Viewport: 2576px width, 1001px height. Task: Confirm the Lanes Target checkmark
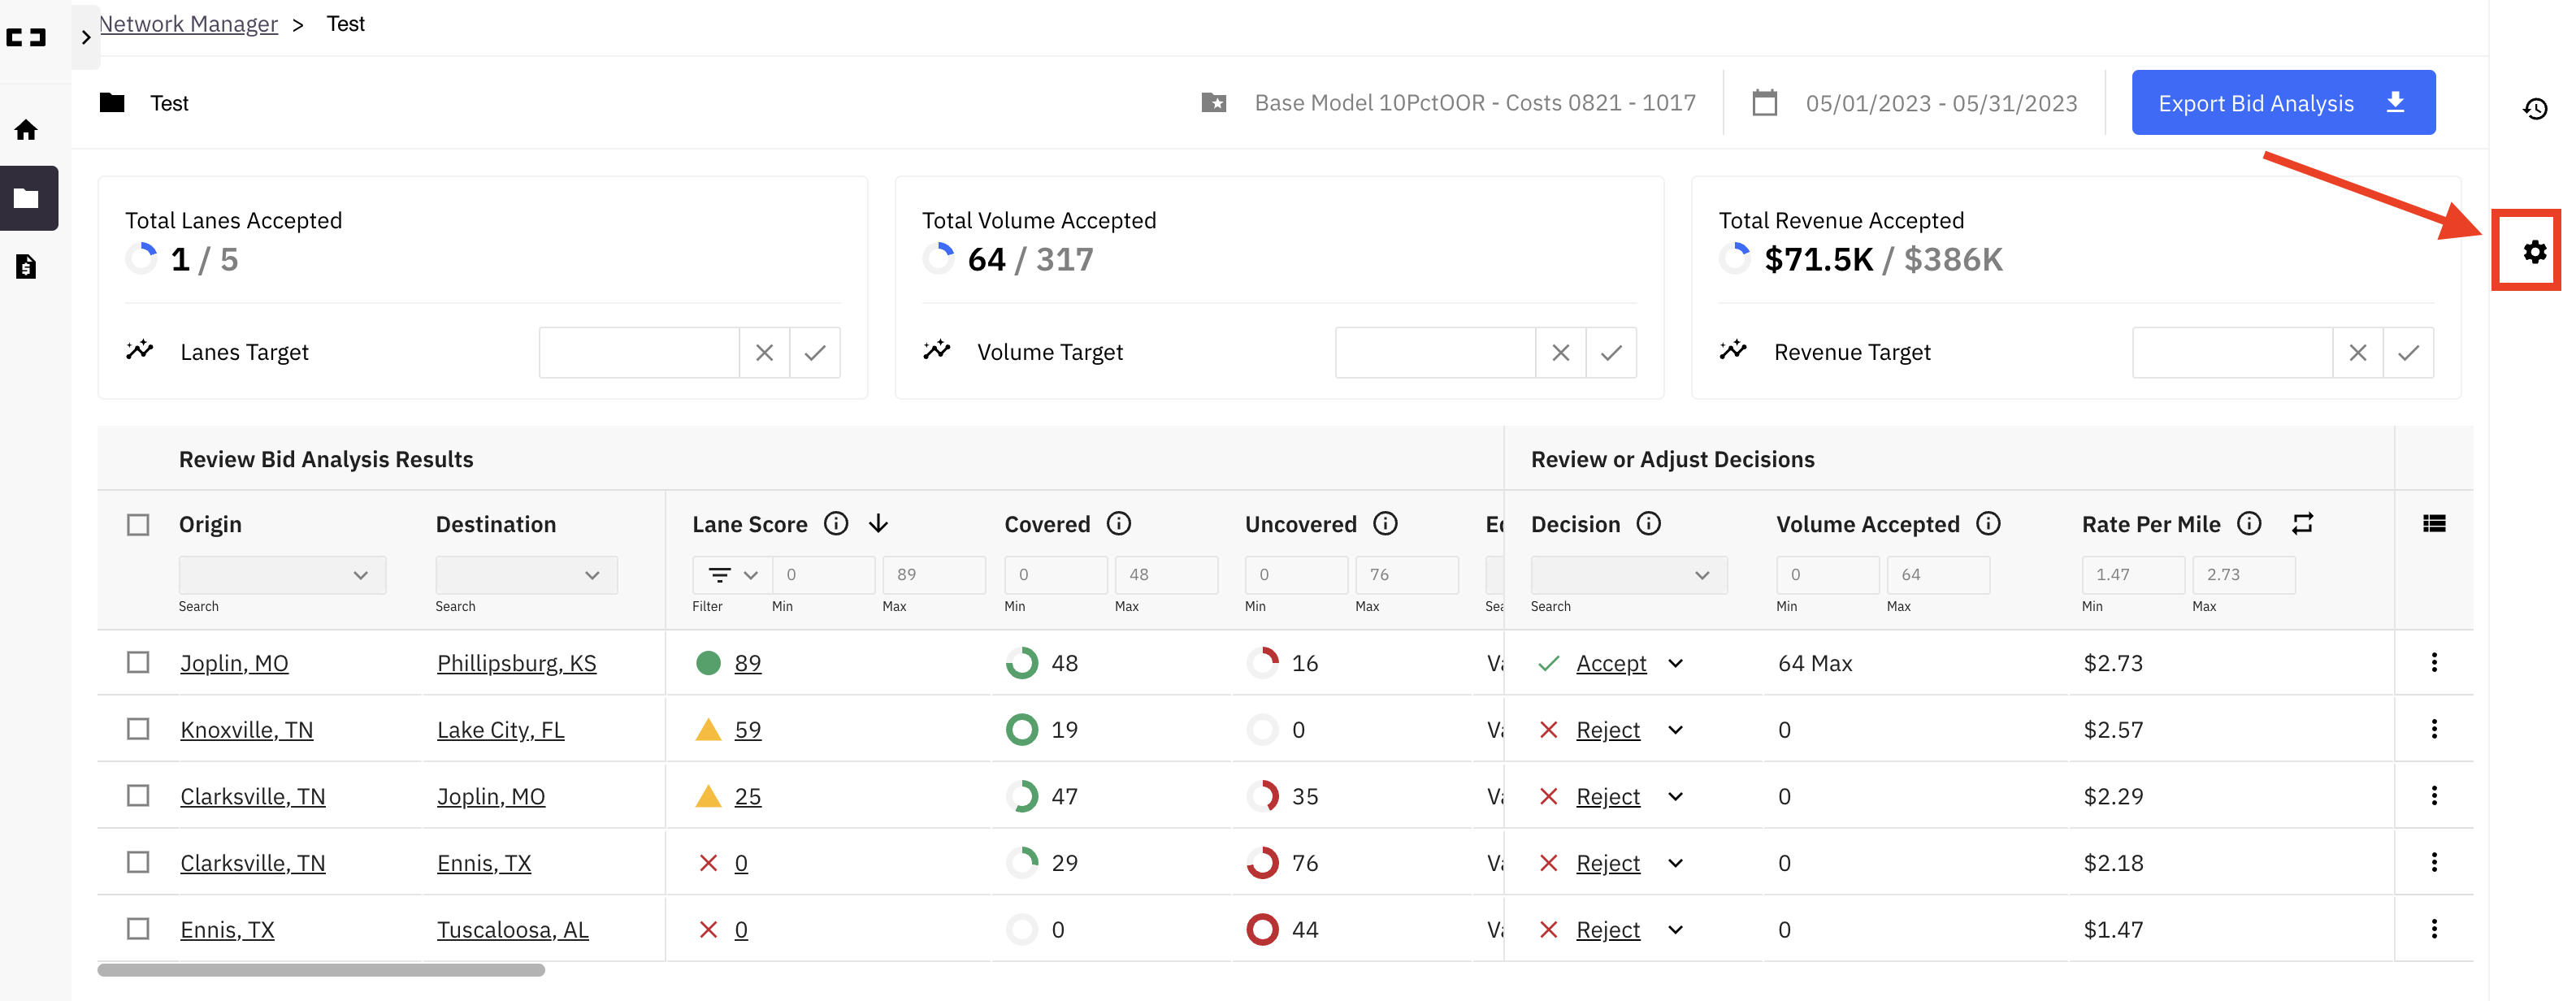pos(814,352)
